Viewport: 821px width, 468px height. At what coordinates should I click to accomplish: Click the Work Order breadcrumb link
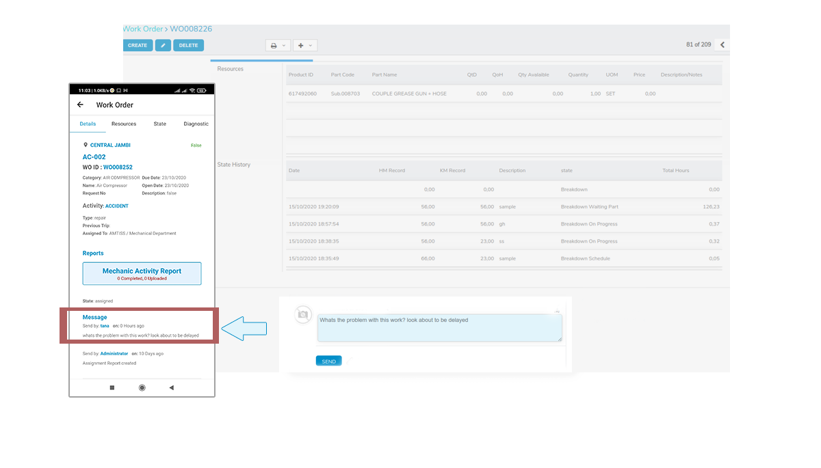142,29
